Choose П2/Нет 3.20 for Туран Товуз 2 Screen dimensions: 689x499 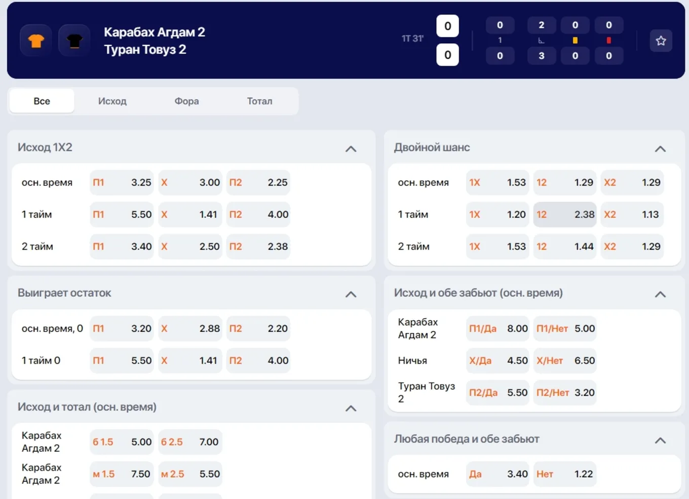(x=565, y=393)
